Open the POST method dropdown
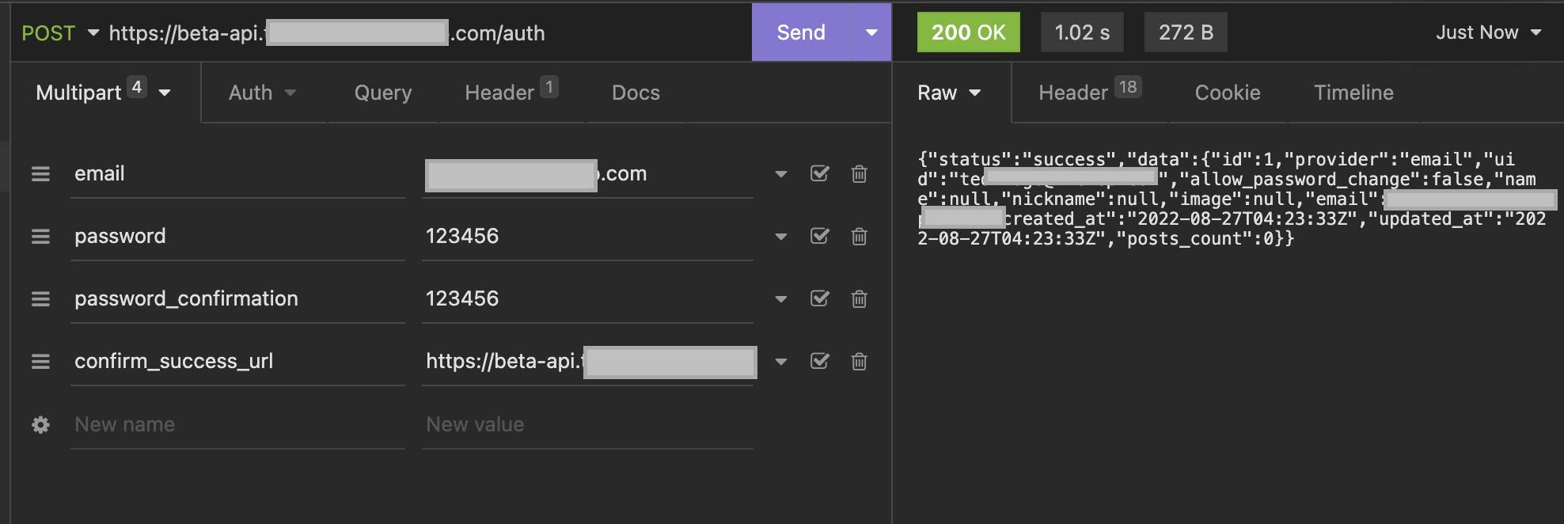Screen dimensions: 1564x524 coord(60,33)
